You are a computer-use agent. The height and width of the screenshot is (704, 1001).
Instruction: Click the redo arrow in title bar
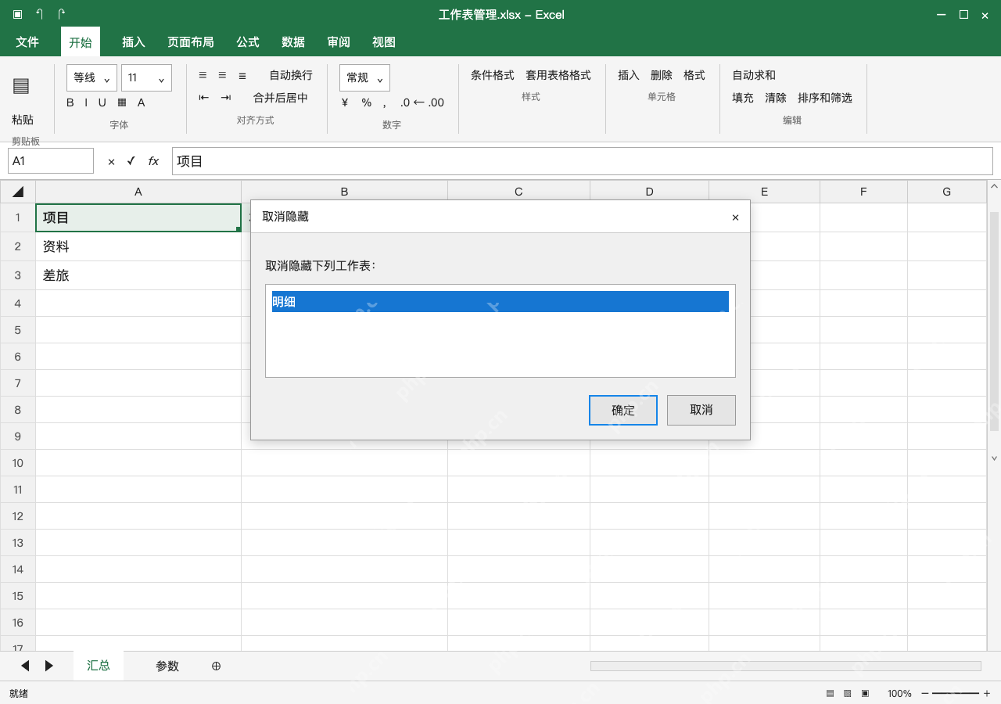click(62, 14)
